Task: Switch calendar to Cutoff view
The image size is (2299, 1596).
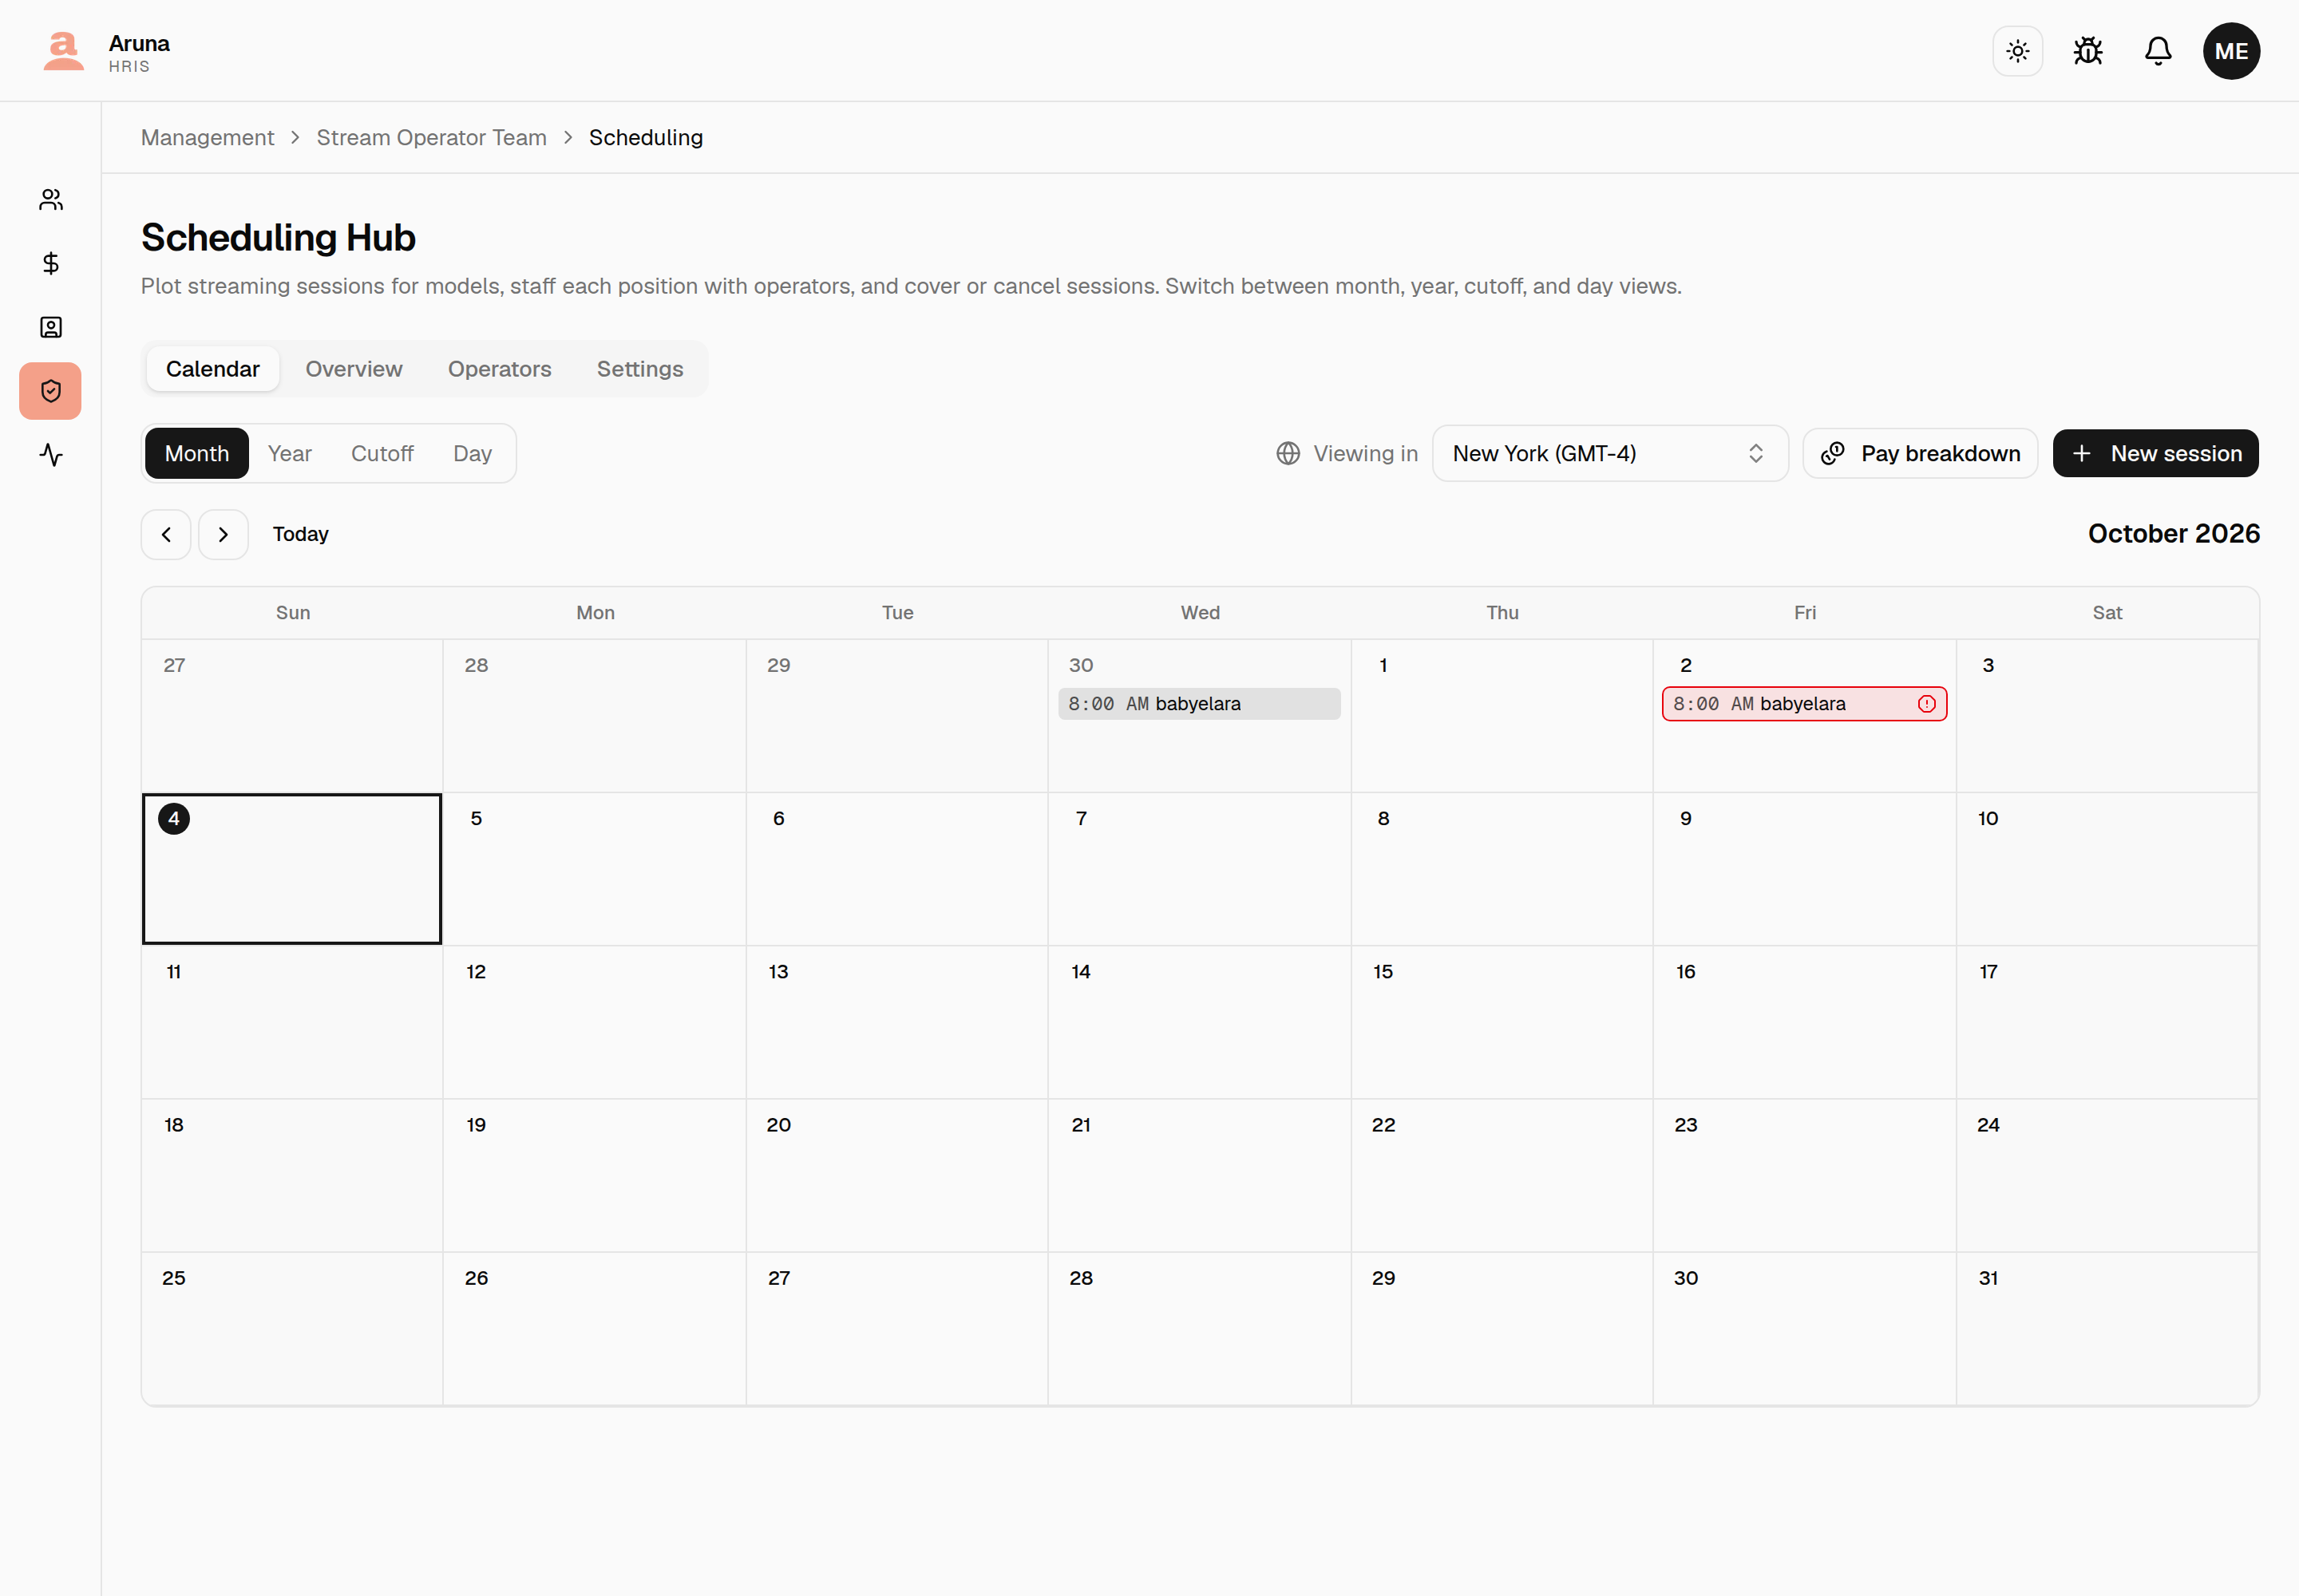Action: (382, 454)
